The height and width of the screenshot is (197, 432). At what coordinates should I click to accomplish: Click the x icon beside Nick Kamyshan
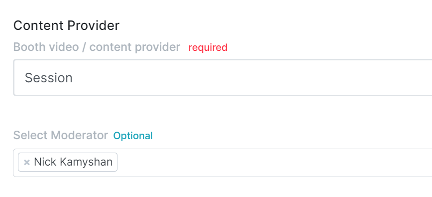point(26,162)
